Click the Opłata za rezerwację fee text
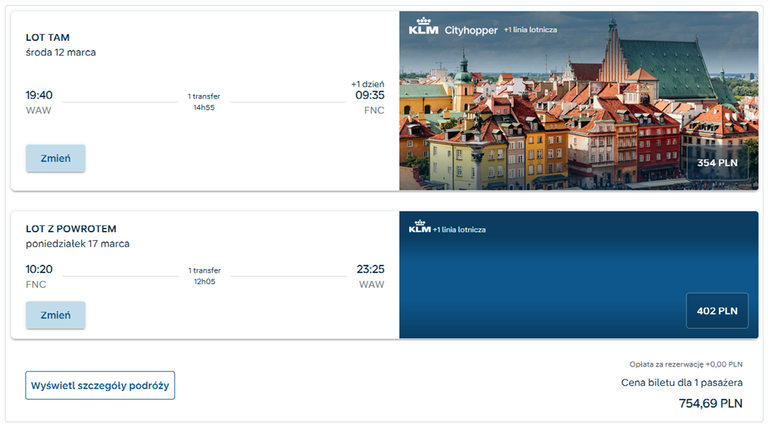This screenshot has width=772, height=426. pos(686,364)
